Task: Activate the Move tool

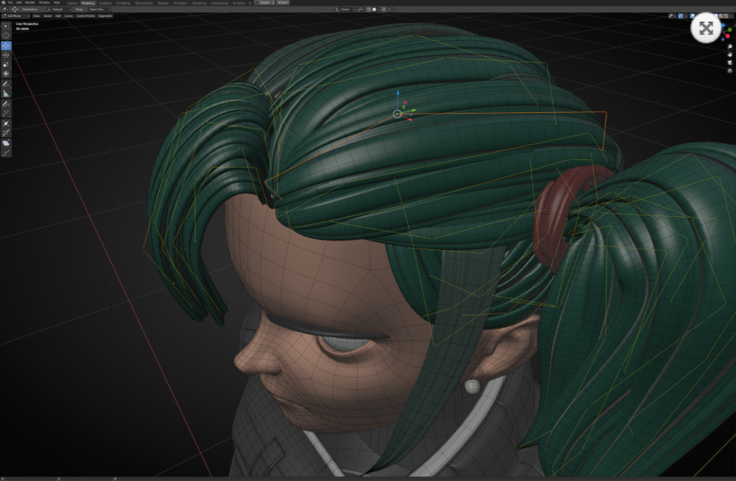Action: click(5, 46)
